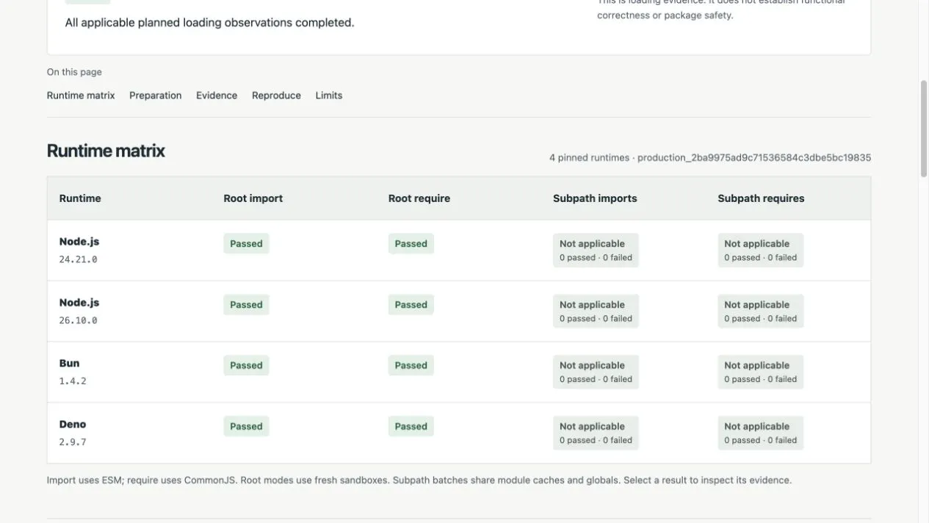Jump to the Runtime matrix section link
Screen dimensions: 929x523
point(81,95)
